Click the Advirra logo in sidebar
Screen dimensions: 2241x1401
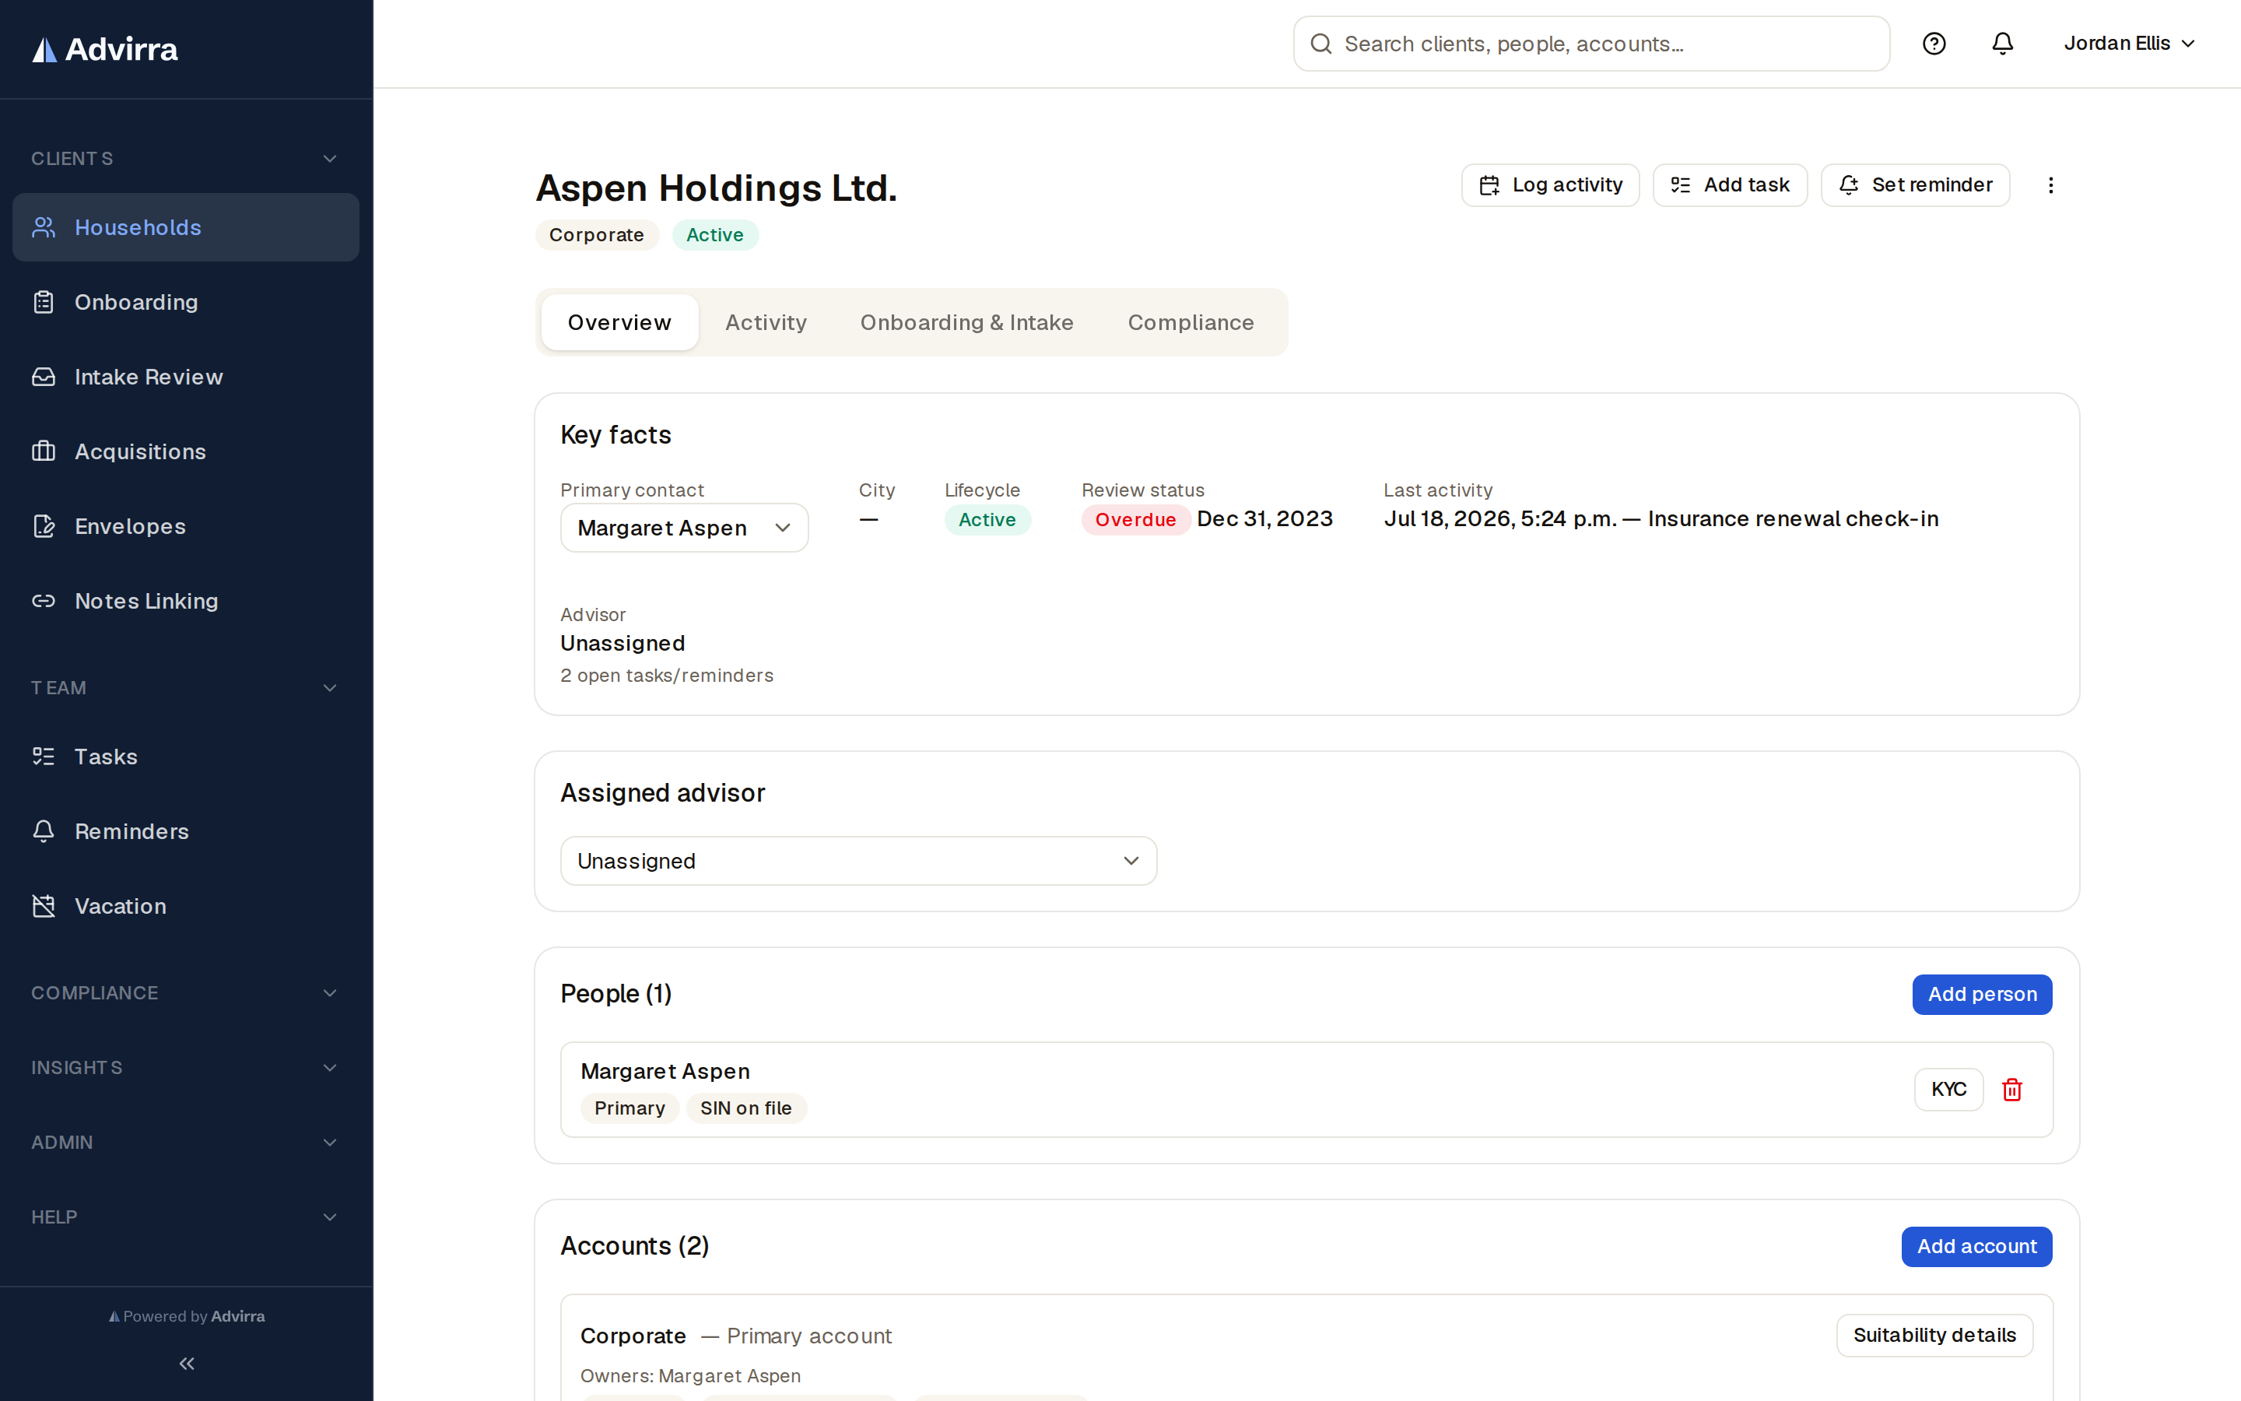104,49
